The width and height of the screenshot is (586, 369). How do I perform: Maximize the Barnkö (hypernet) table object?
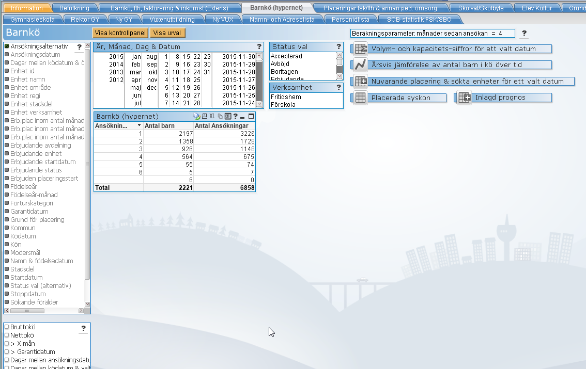point(251,117)
